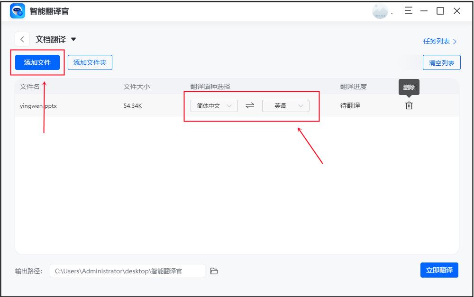Clear the list with 清空列表

click(x=441, y=62)
